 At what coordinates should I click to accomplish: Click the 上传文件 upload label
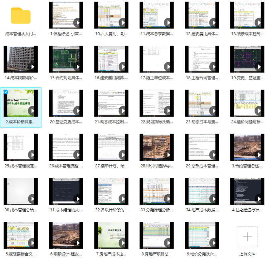tap(247, 254)
